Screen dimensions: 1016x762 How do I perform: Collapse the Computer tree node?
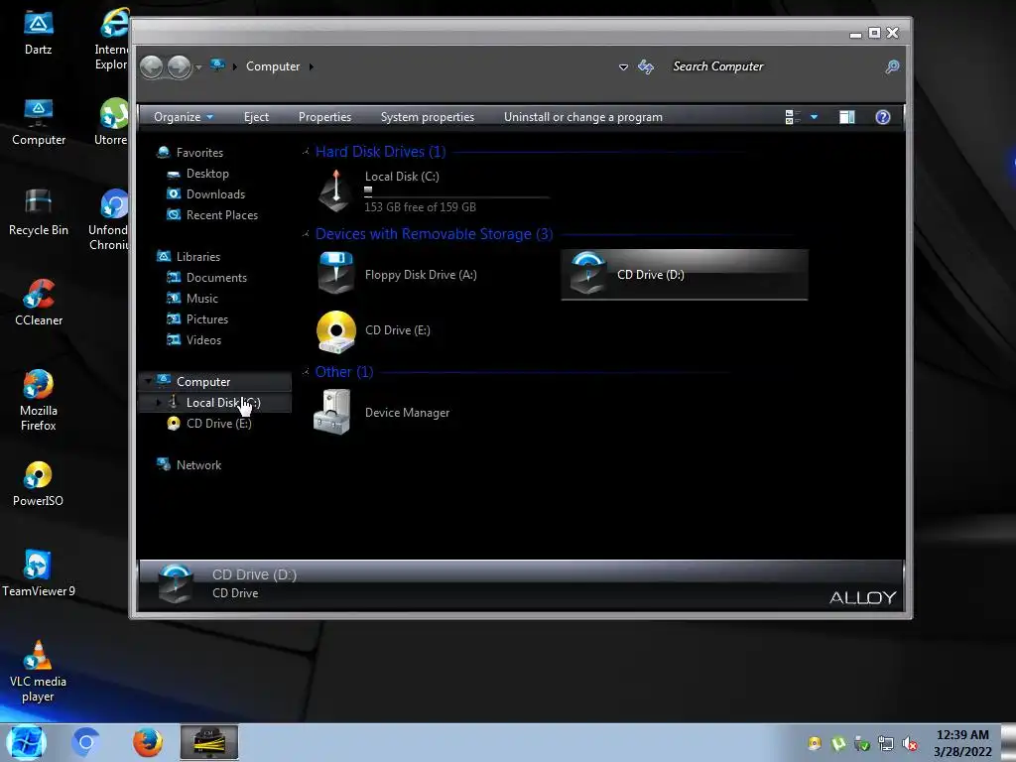[x=149, y=382]
